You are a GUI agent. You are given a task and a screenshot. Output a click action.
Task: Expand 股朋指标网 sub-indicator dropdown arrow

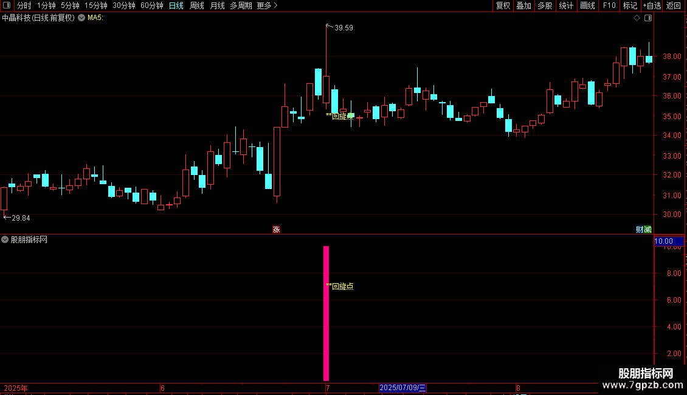pos(5,239)
